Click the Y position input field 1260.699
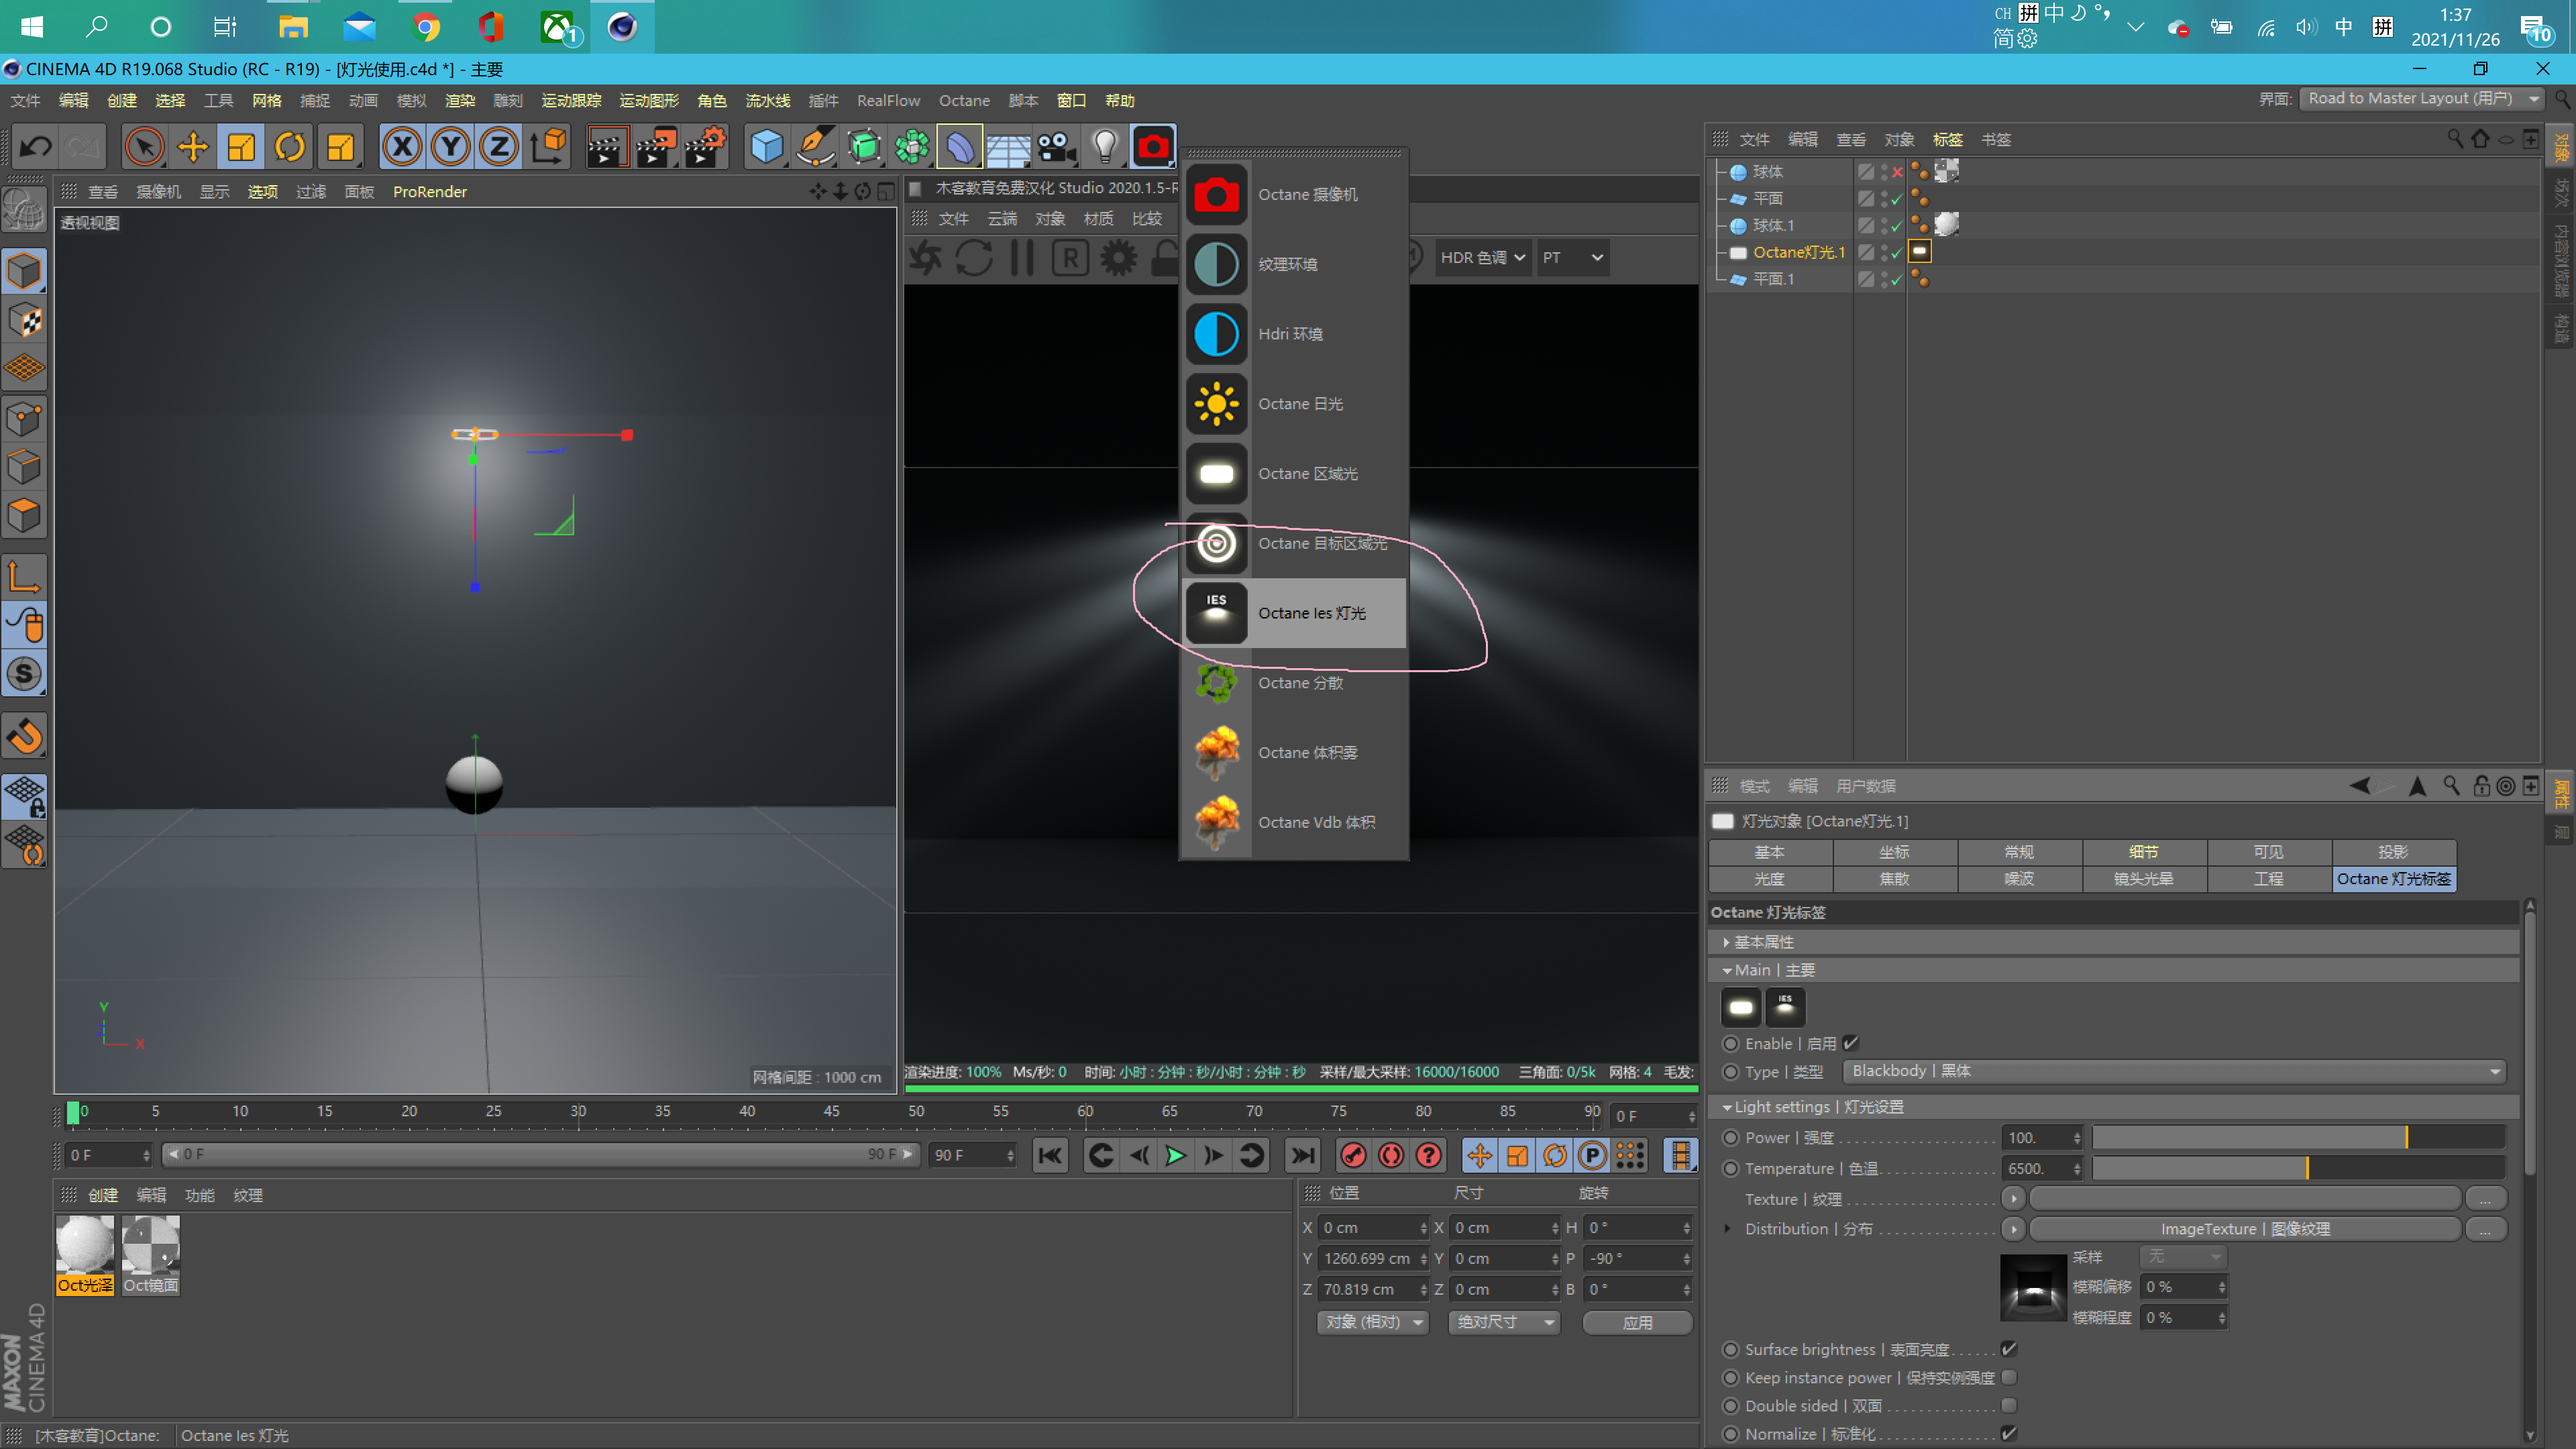The image size is (2576, 1449). click(1370, 1258)
